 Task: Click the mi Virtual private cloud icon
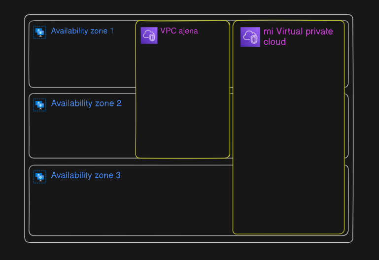point(250,37)
